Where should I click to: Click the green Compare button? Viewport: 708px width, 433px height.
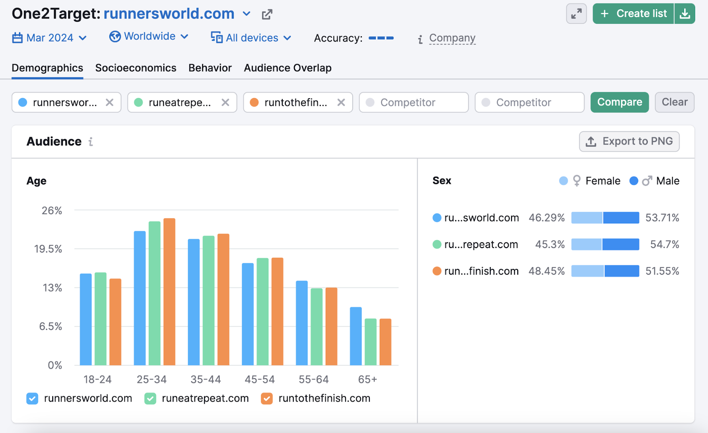click(x=619, y=102)
